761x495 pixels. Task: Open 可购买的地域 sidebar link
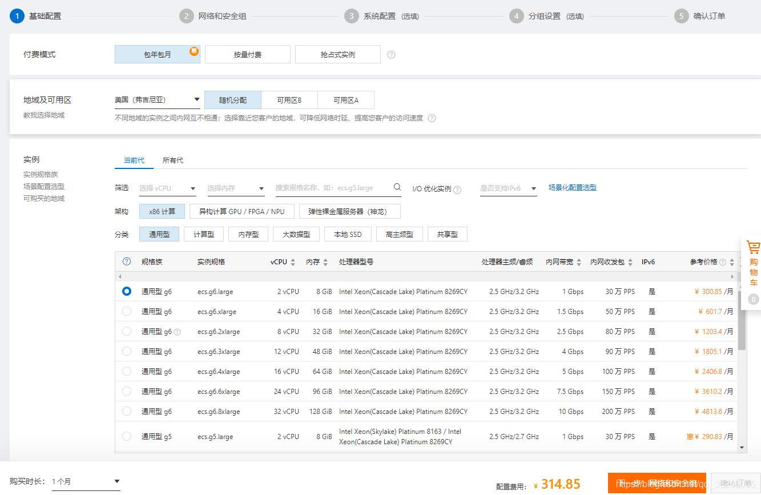pyautogui.click(x=44, y=198)
